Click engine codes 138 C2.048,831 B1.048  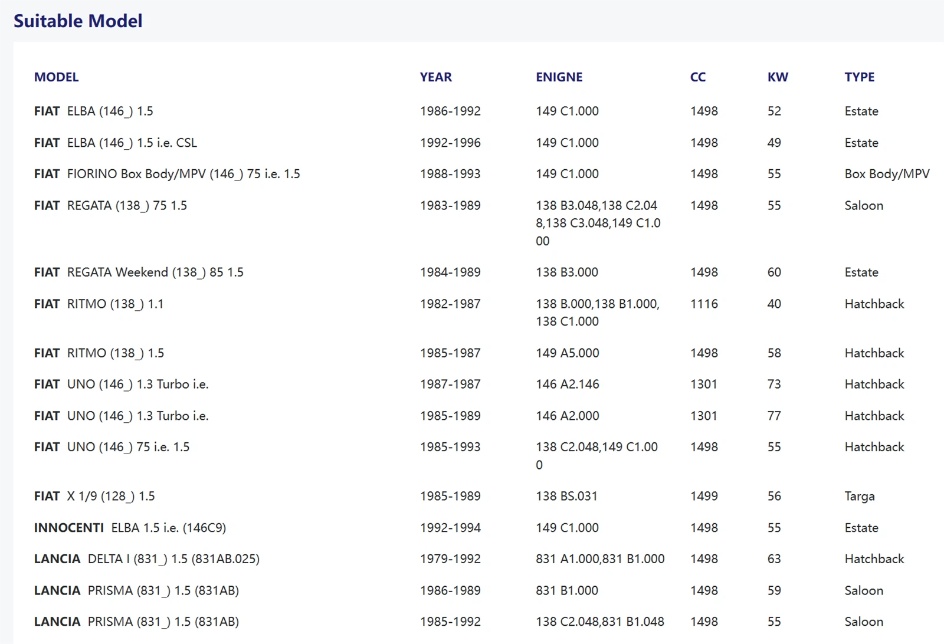point(600,622)
